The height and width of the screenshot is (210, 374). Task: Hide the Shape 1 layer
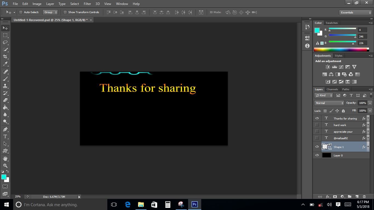pyautogui.click(x=317, y=147)
